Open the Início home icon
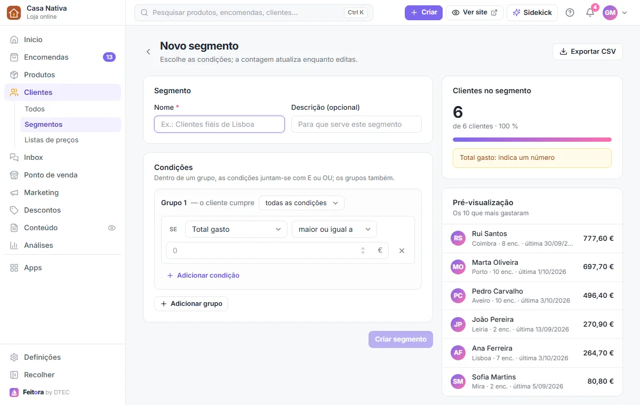Viewport: 640px width, 405px height. (x=14, y=39)
